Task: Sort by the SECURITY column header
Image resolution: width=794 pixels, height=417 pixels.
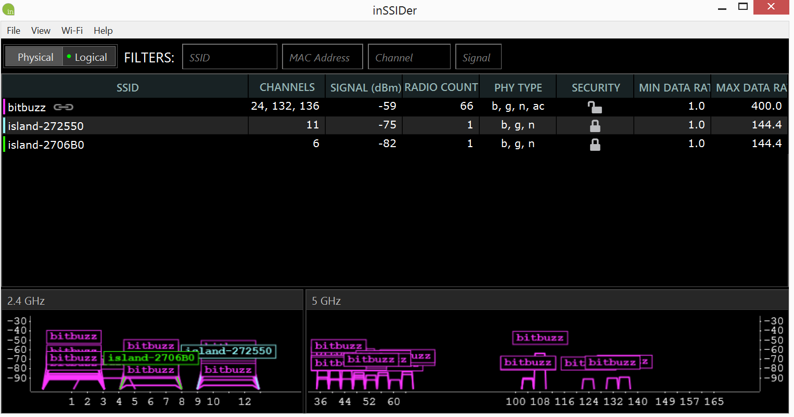Action: [x=595, y=87]
